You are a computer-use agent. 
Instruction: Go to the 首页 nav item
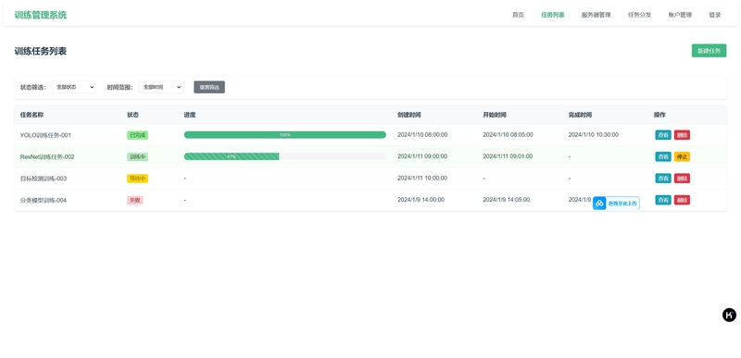(x=518, y=15)
